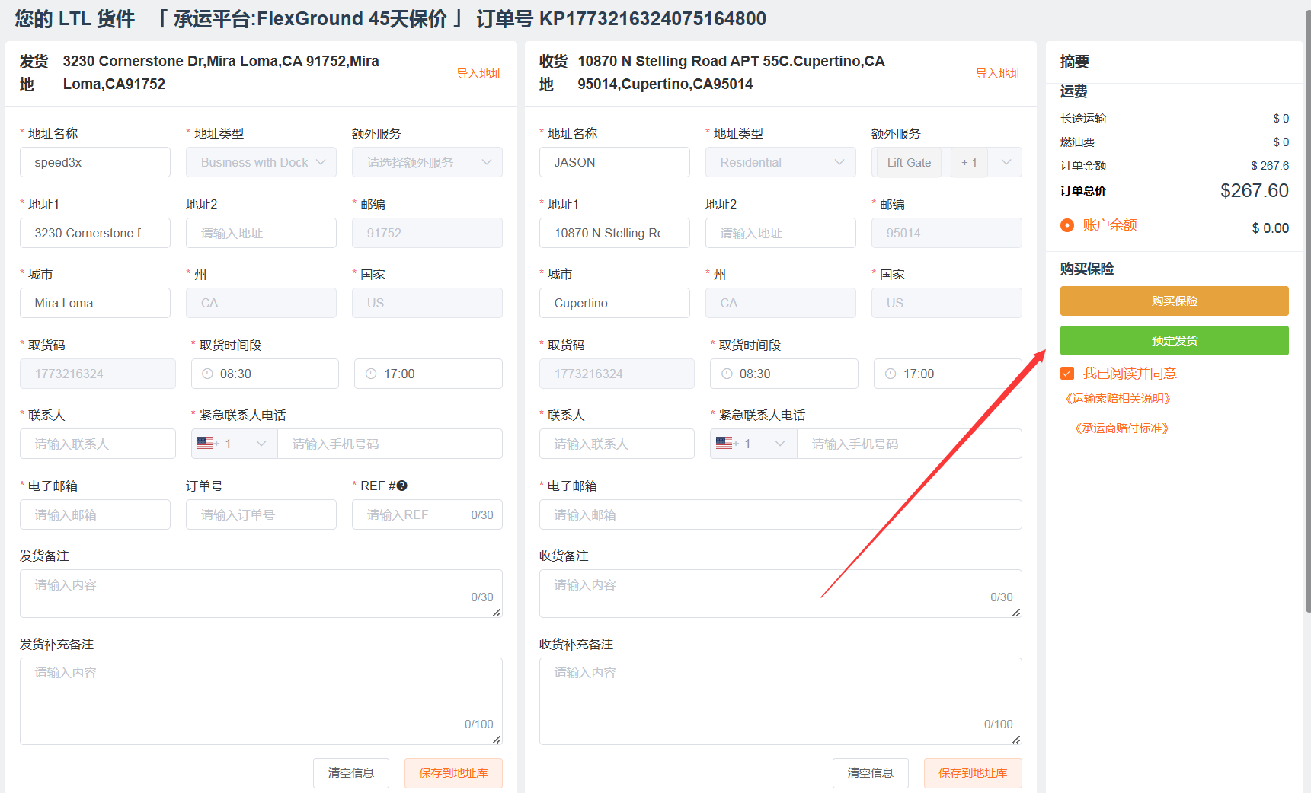1311x793 pixels.
Task: Click the clock icon in shipper 17:00 time field
Action: click(x=371, y=374)
